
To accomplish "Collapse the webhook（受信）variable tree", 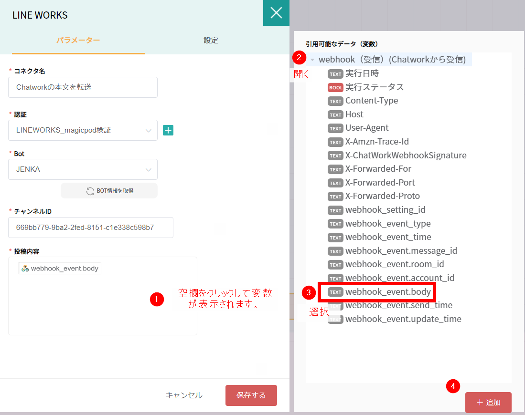I will pyautogui.click(x=313, y=59).
